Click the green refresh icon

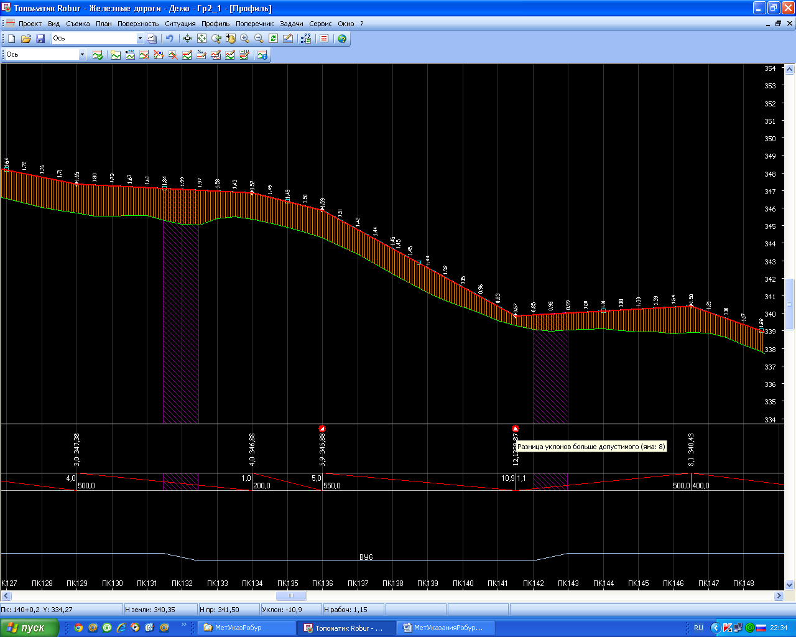pos(273,39)
